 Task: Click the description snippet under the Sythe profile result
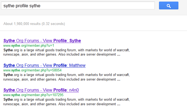coord(66,52)
